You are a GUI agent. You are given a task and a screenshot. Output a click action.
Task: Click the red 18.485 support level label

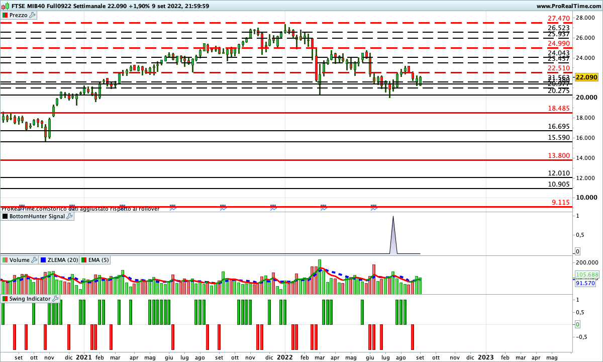(559, 108)
